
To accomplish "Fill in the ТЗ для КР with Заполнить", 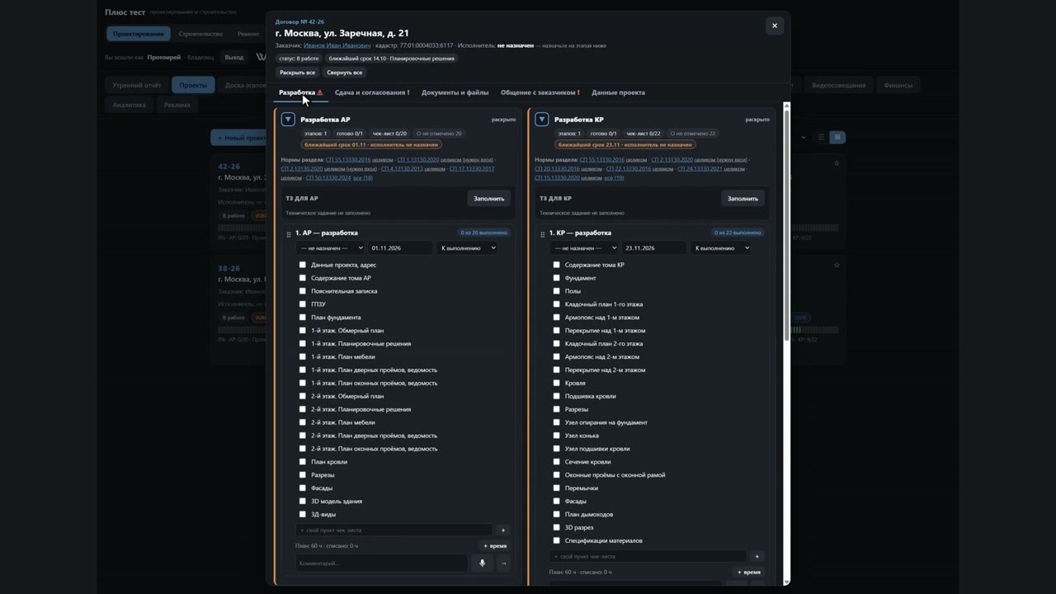I will coord(742,198).
